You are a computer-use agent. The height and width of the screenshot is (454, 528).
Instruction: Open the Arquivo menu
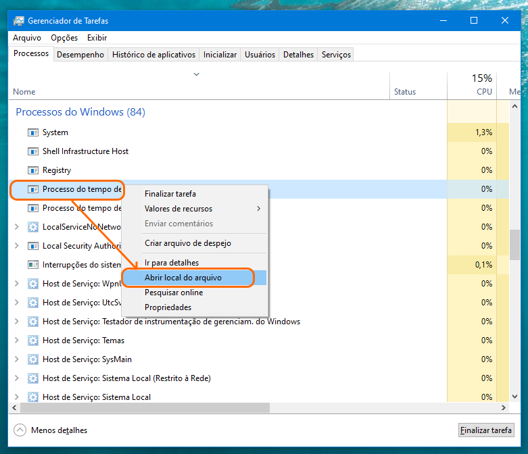[x=27, y=38]
